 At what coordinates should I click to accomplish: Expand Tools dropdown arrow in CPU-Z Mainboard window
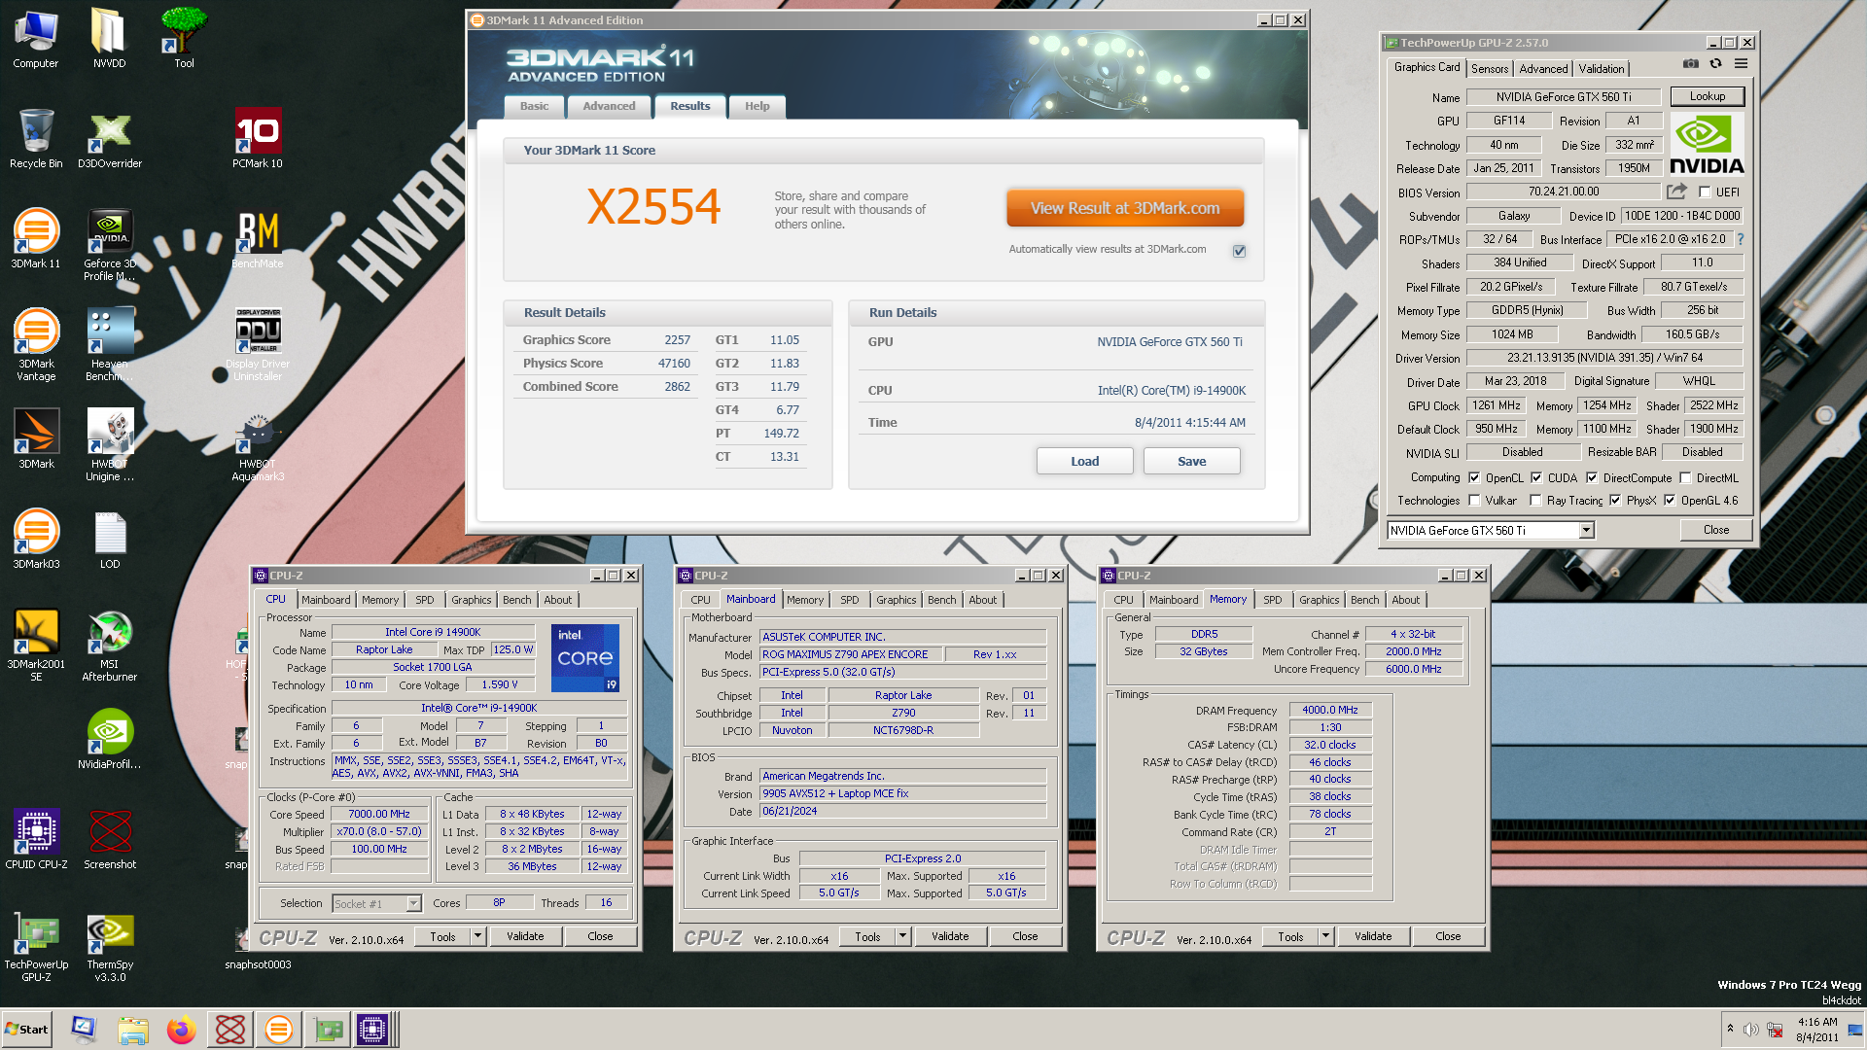tap(902, 936)
